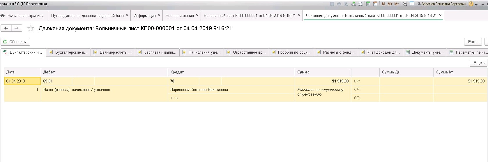Click the go-to-link icon next to calculator
This screenshot has width=488, height=162.
360,4
